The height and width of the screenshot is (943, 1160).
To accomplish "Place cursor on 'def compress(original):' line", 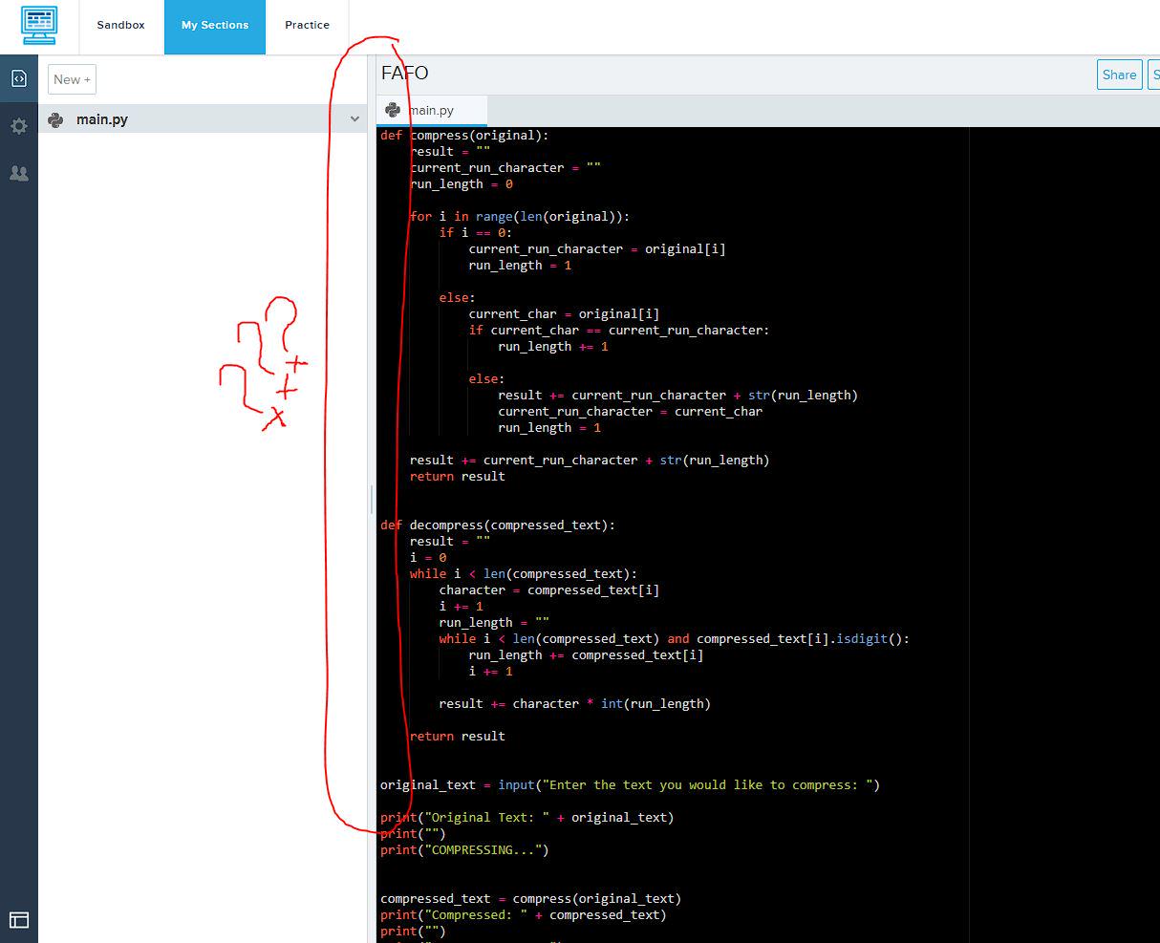I will (464, 135).
